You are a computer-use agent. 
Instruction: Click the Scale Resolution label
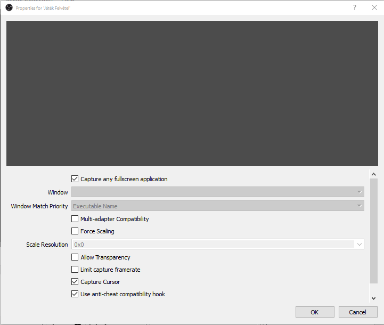pos(47,245)
